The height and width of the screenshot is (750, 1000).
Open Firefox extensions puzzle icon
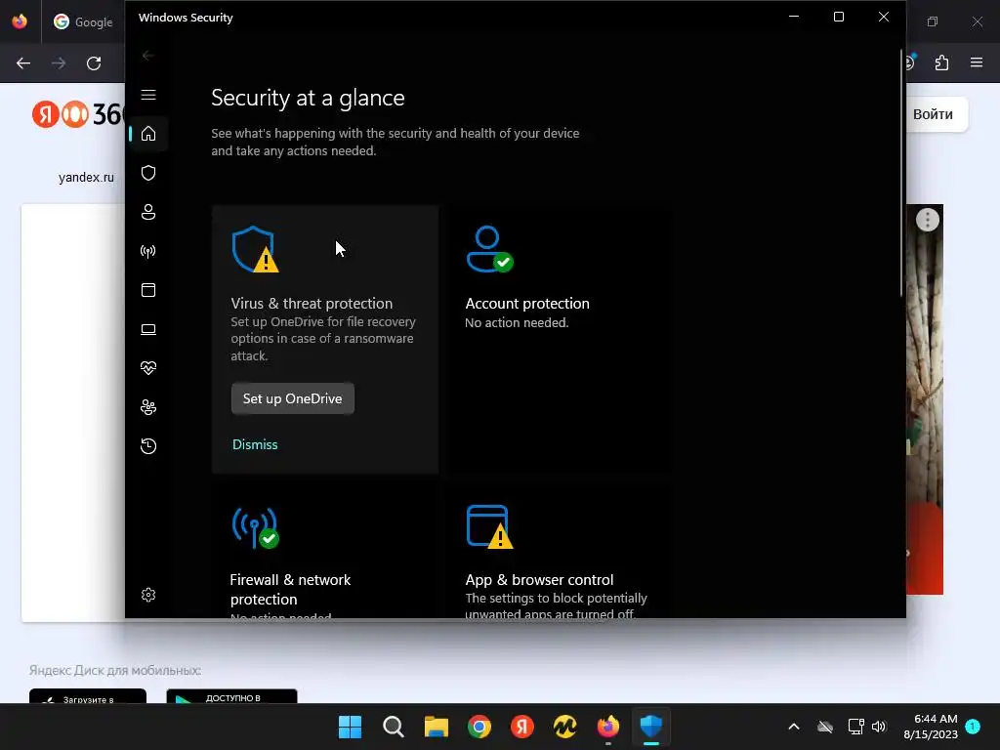click(941, 62)
